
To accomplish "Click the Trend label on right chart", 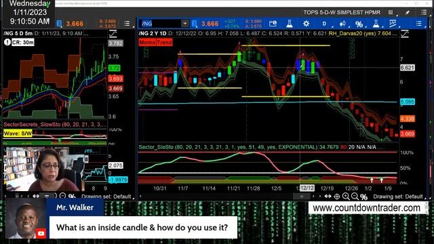I will (x=164, y=42).
